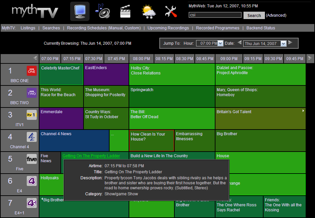Select the ITV1 channel logo

pyautogui.click(x=32, y=115)
